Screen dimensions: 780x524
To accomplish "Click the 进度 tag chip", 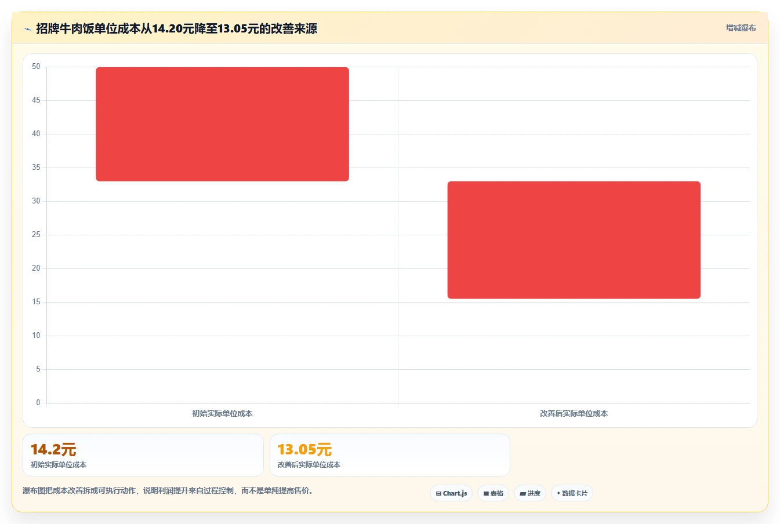I will pos(530,493).
